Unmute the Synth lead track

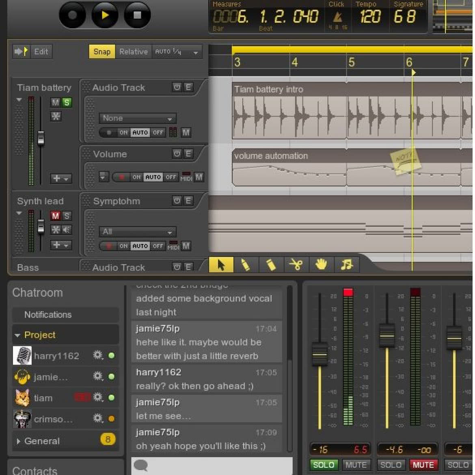point(55,216)
